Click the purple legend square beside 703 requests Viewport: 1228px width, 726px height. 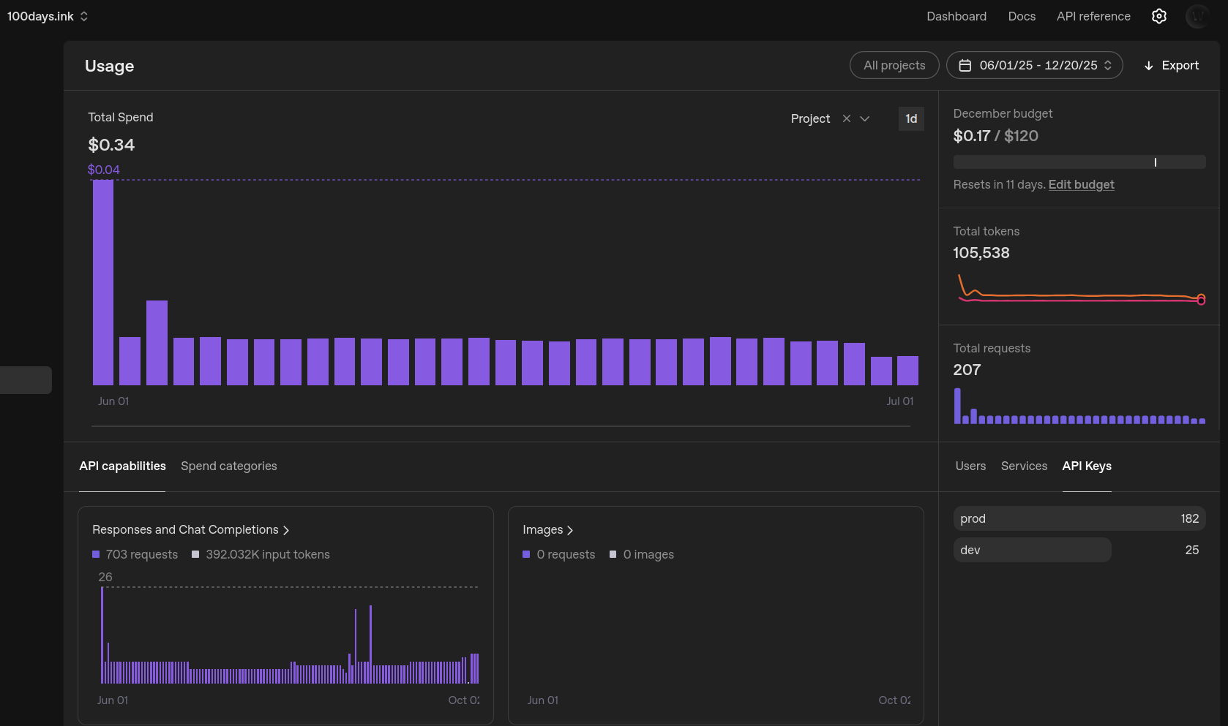coord(94,554)
